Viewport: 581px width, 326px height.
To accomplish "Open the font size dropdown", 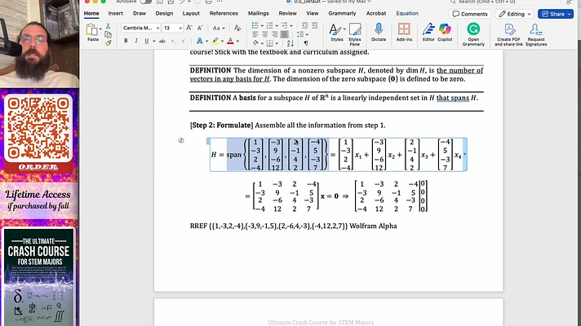I will [180, 29].
